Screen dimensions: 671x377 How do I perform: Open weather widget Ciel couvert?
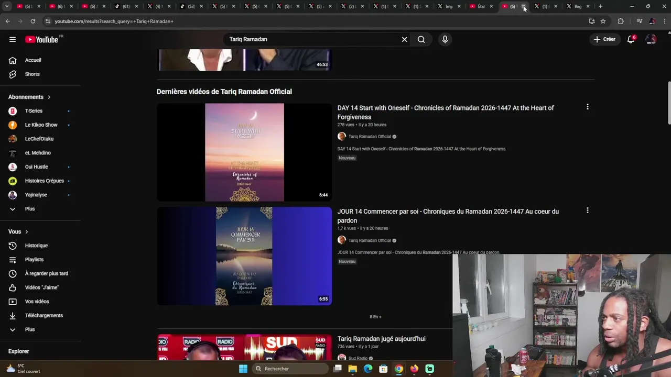(23, 369)
